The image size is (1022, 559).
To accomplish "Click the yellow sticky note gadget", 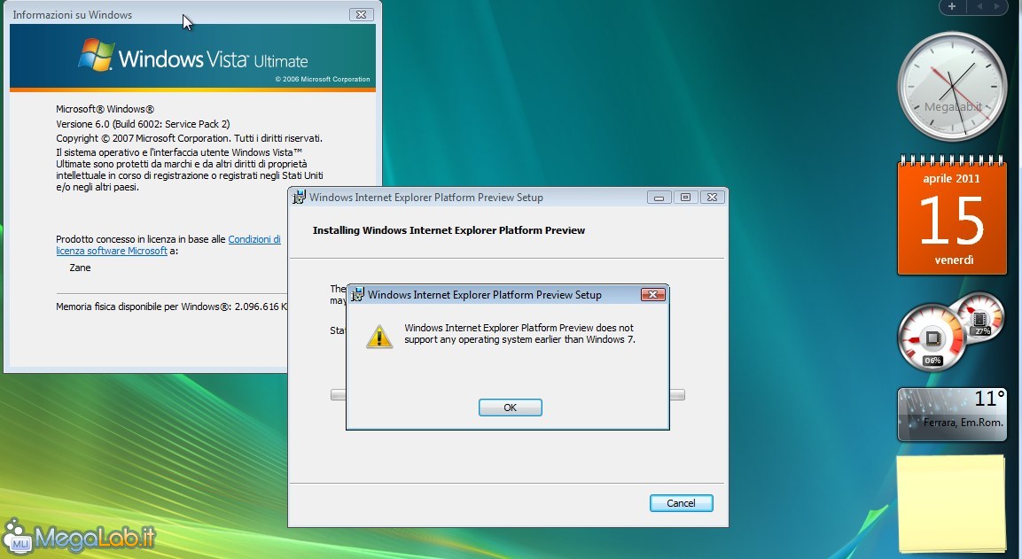I will click(x=952, y=503).
